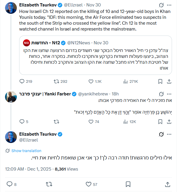Image resolution: width=177 pixels, height=192 pixels.
Task: Bookmark Yanki Farber's reply
Action: 160,122
